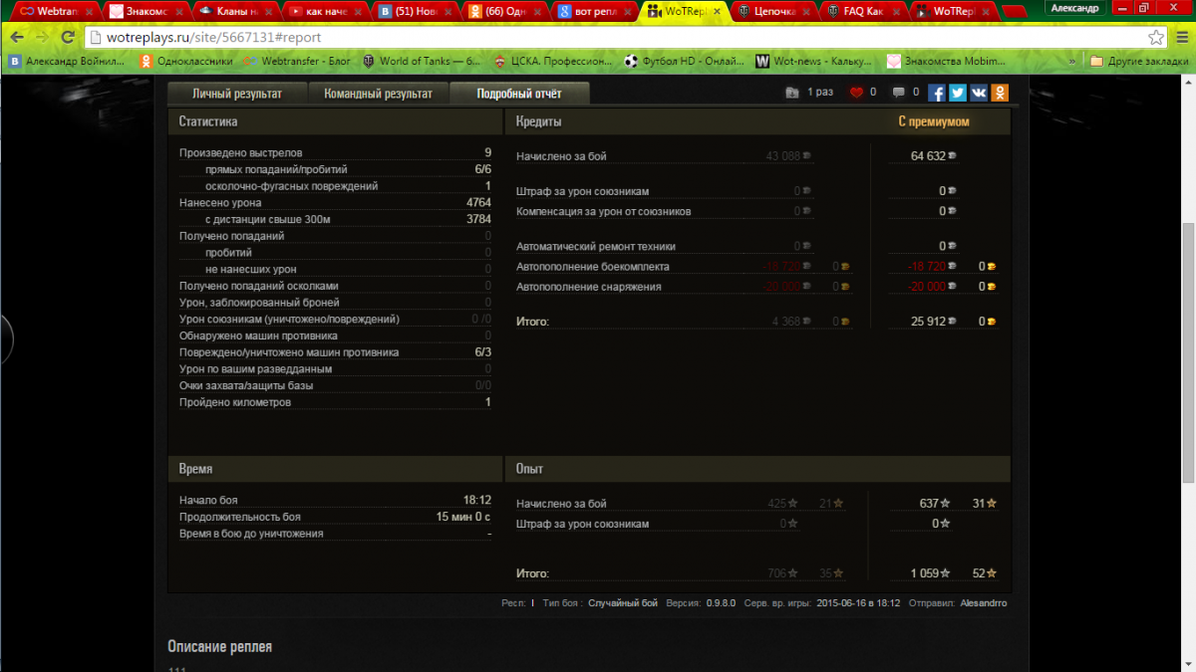The width and height of the screenshot is (1196, 672).
Task: Share replay on Odnoklassniki
Action: coord(999,93)
